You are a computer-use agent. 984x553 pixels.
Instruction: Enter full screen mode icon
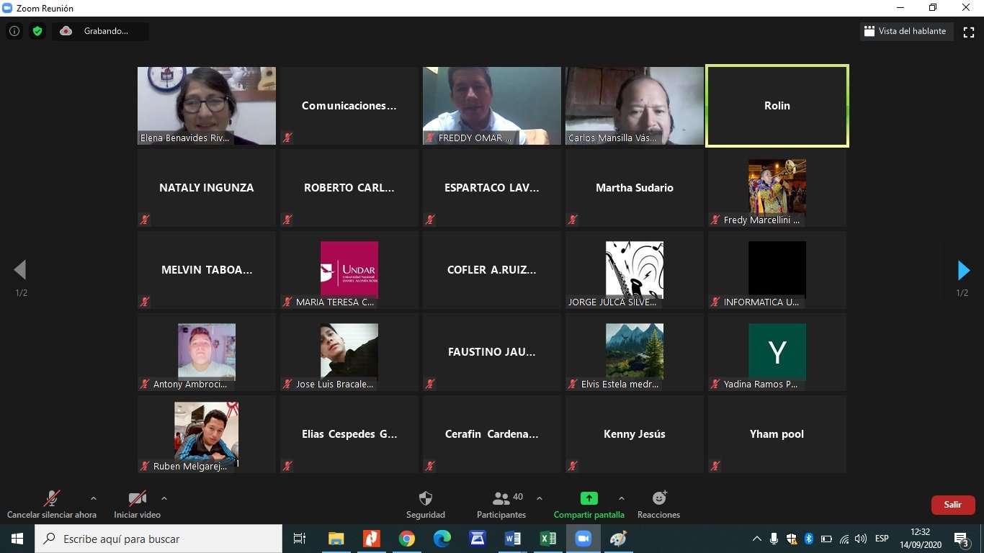tap(968, 32)
